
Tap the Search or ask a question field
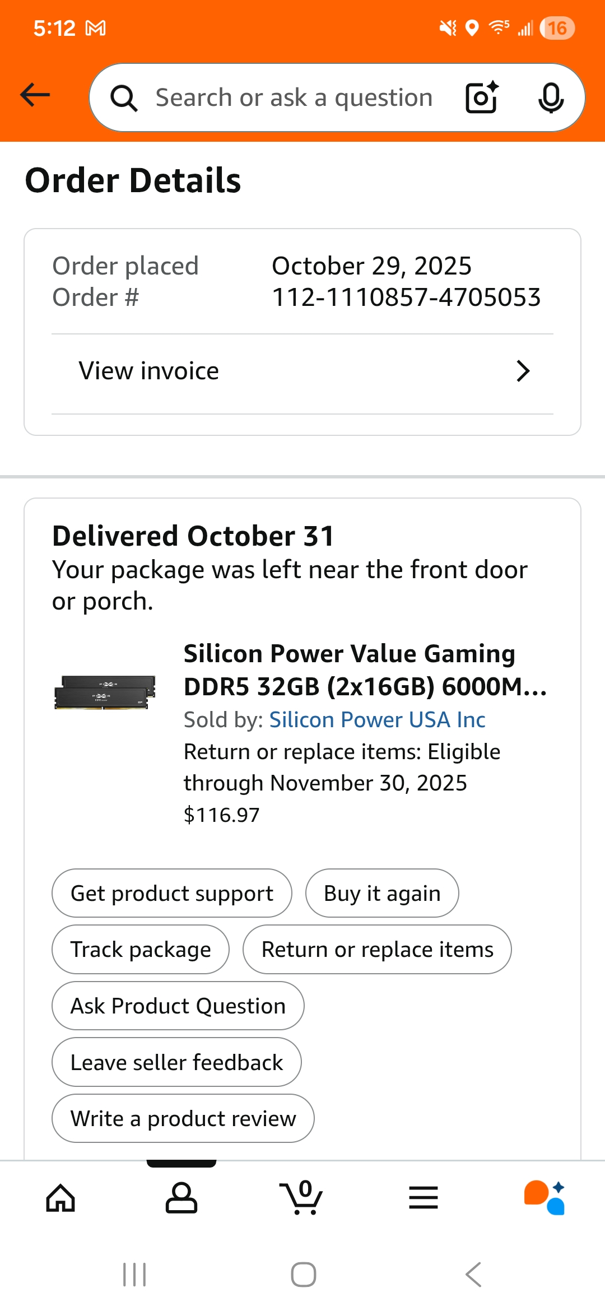pyautogui.click(x=294, y=97)
